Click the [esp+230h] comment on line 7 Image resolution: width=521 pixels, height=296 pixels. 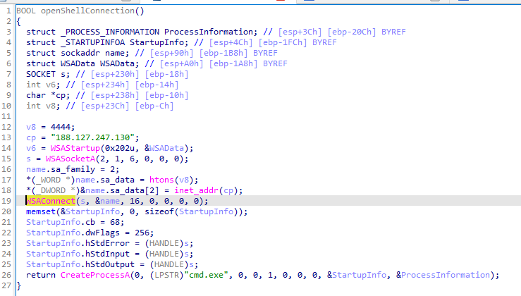click(115, 74)
